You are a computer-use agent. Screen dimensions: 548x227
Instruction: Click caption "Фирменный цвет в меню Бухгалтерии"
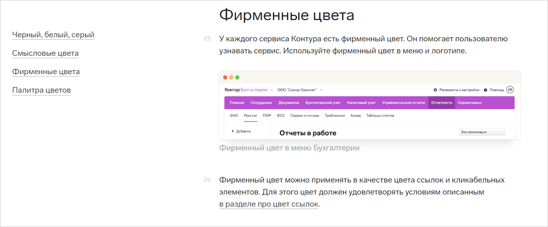(x=289, y=148)
